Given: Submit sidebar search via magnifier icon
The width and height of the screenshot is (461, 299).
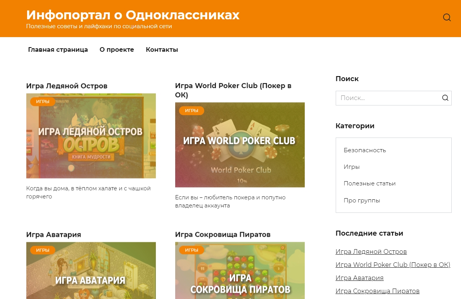Looking at the screenshot, I should coord(445,98).
